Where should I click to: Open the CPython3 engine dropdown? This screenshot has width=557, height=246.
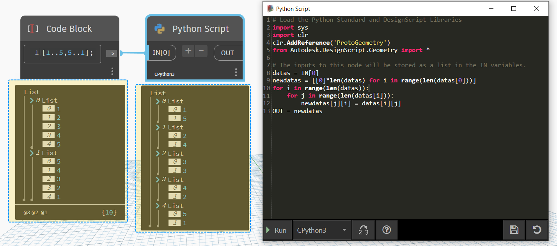coord(322,230)
